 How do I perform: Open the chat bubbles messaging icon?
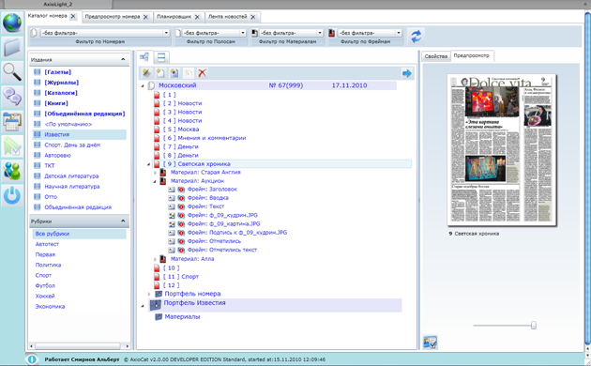click(12, 97)
